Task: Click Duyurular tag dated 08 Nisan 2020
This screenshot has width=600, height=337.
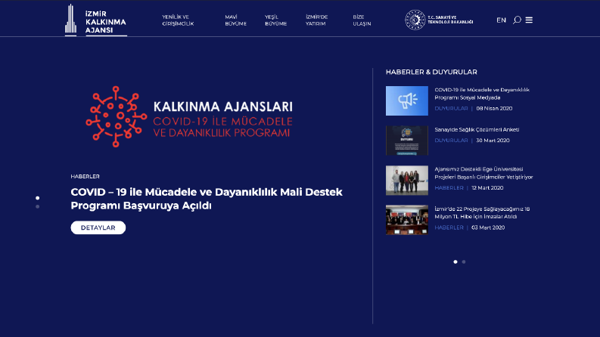Action: (451, 109)
